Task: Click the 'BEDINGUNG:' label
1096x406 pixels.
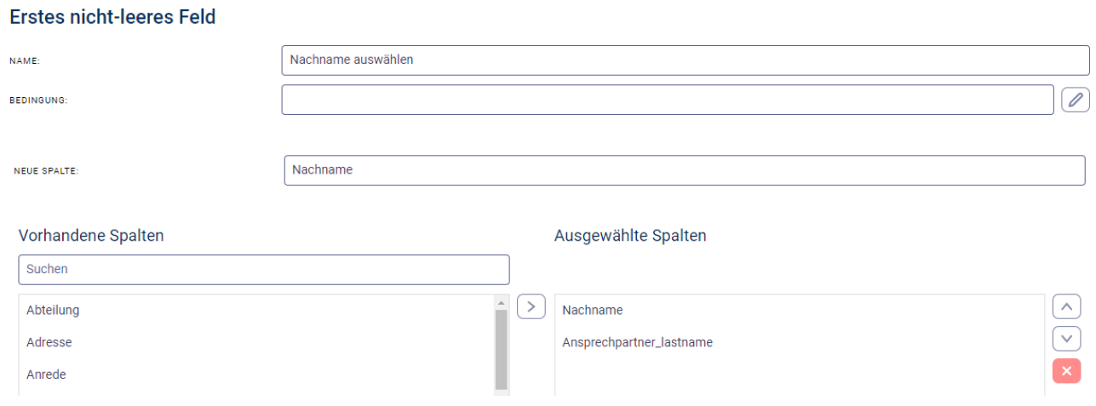Action: click(38, 100)
